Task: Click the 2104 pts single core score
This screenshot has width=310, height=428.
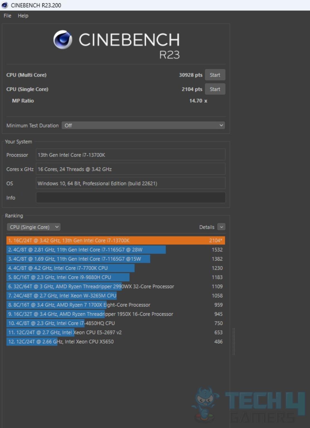Action: tap(192, 89)
